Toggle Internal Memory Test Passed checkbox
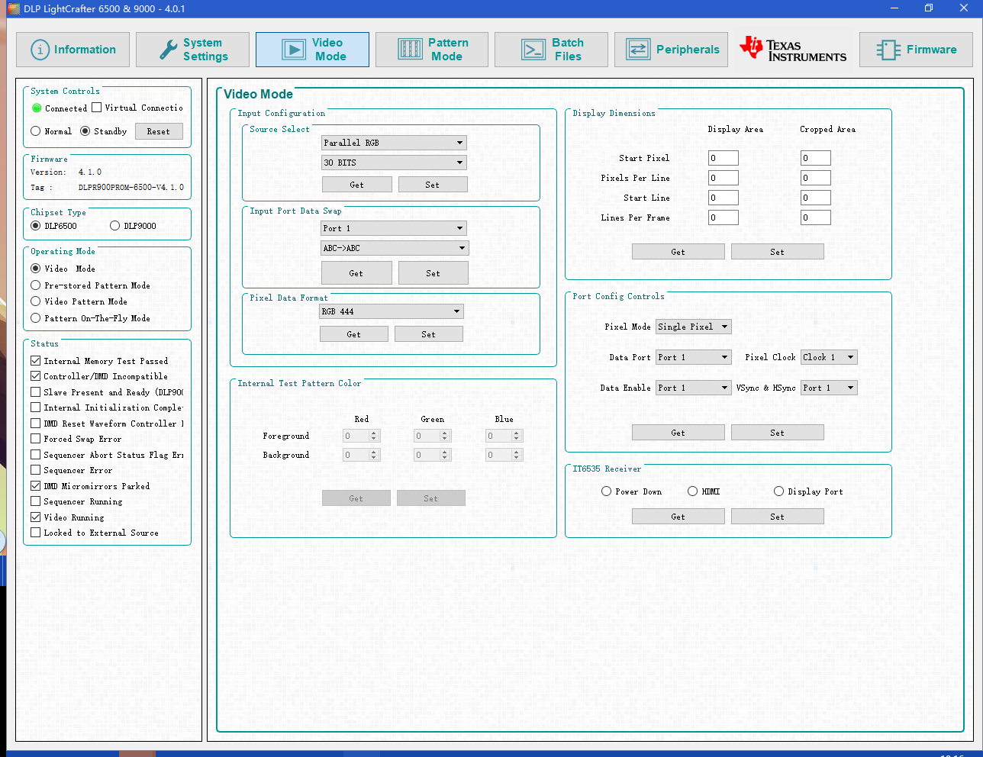The width and height of the screenshot is (983, 757). [36, 361]
